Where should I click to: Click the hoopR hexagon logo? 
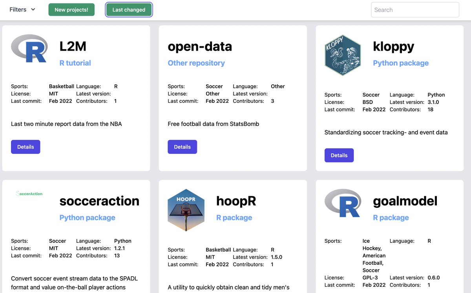(x=186, y=210)
